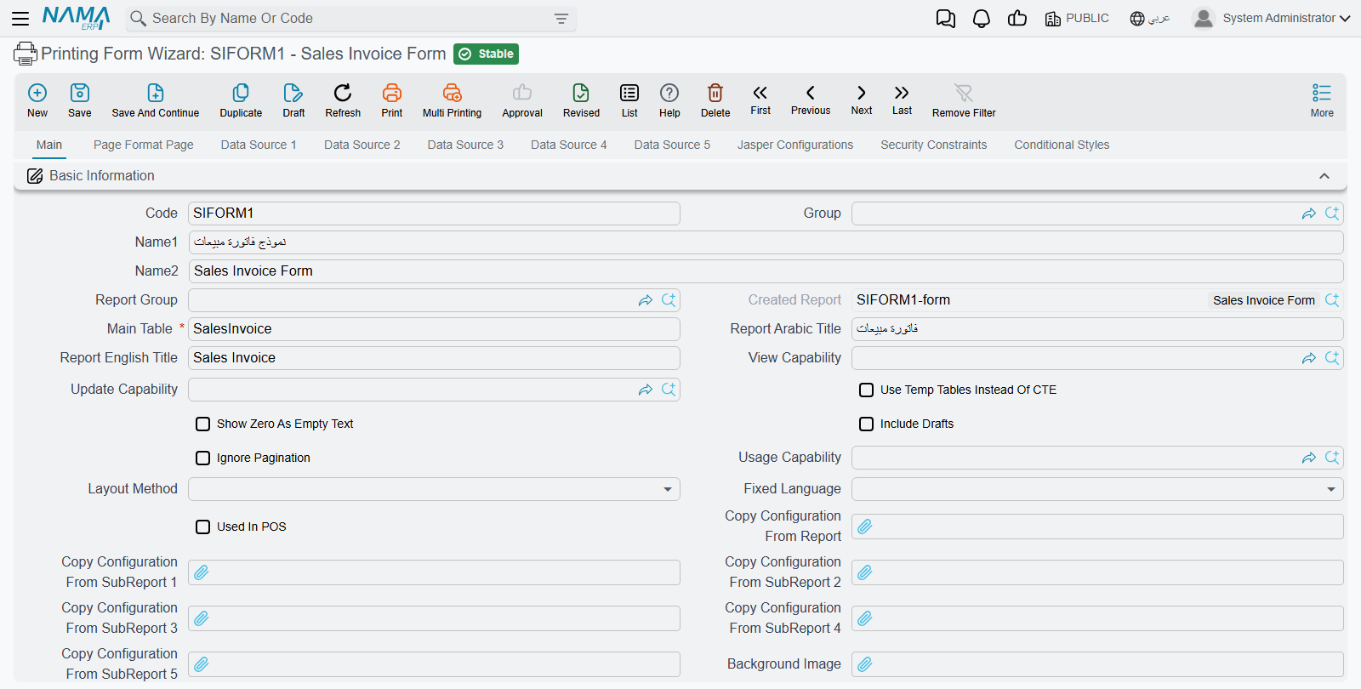Open the Security Constraints tab
This screenshot has height=689, width=1361.
click(x=934, y=145)
